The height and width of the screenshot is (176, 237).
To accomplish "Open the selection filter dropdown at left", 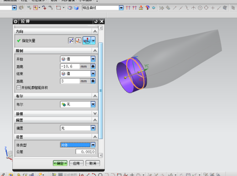I will [x=14, y=8].
